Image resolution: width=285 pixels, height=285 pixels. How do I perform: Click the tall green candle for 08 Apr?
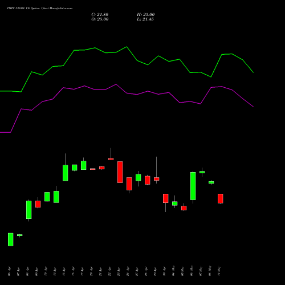pos(29,210)
